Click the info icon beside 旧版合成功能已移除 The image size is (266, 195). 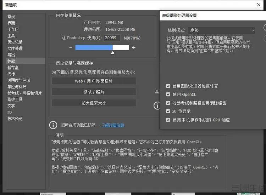click(x=53, y=125)
